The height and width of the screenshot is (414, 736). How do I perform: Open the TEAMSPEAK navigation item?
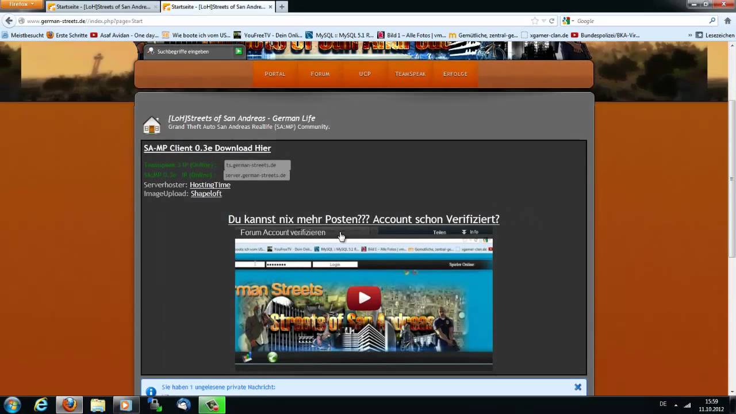(411, 74)
